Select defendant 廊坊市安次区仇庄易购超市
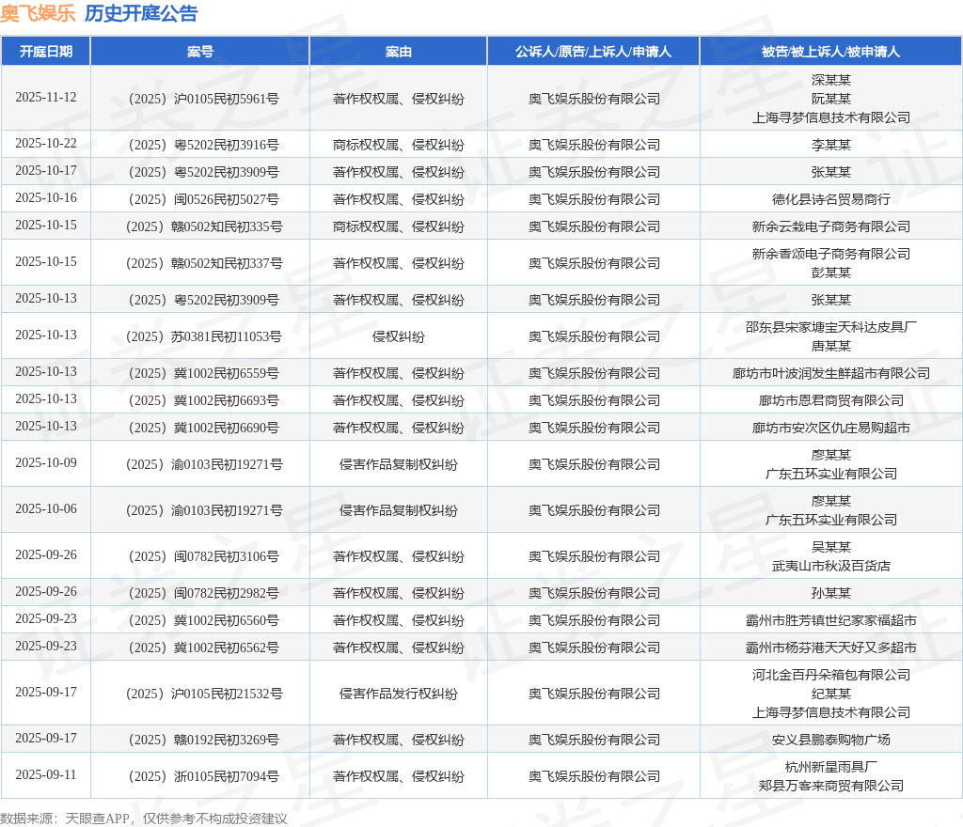The width and height of the screenshot is (963, 827). [x=831, y=428]
